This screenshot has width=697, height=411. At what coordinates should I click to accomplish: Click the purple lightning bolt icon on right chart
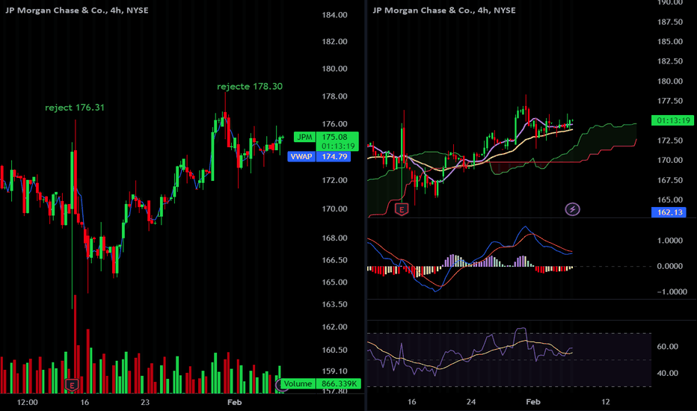[572, 208]
